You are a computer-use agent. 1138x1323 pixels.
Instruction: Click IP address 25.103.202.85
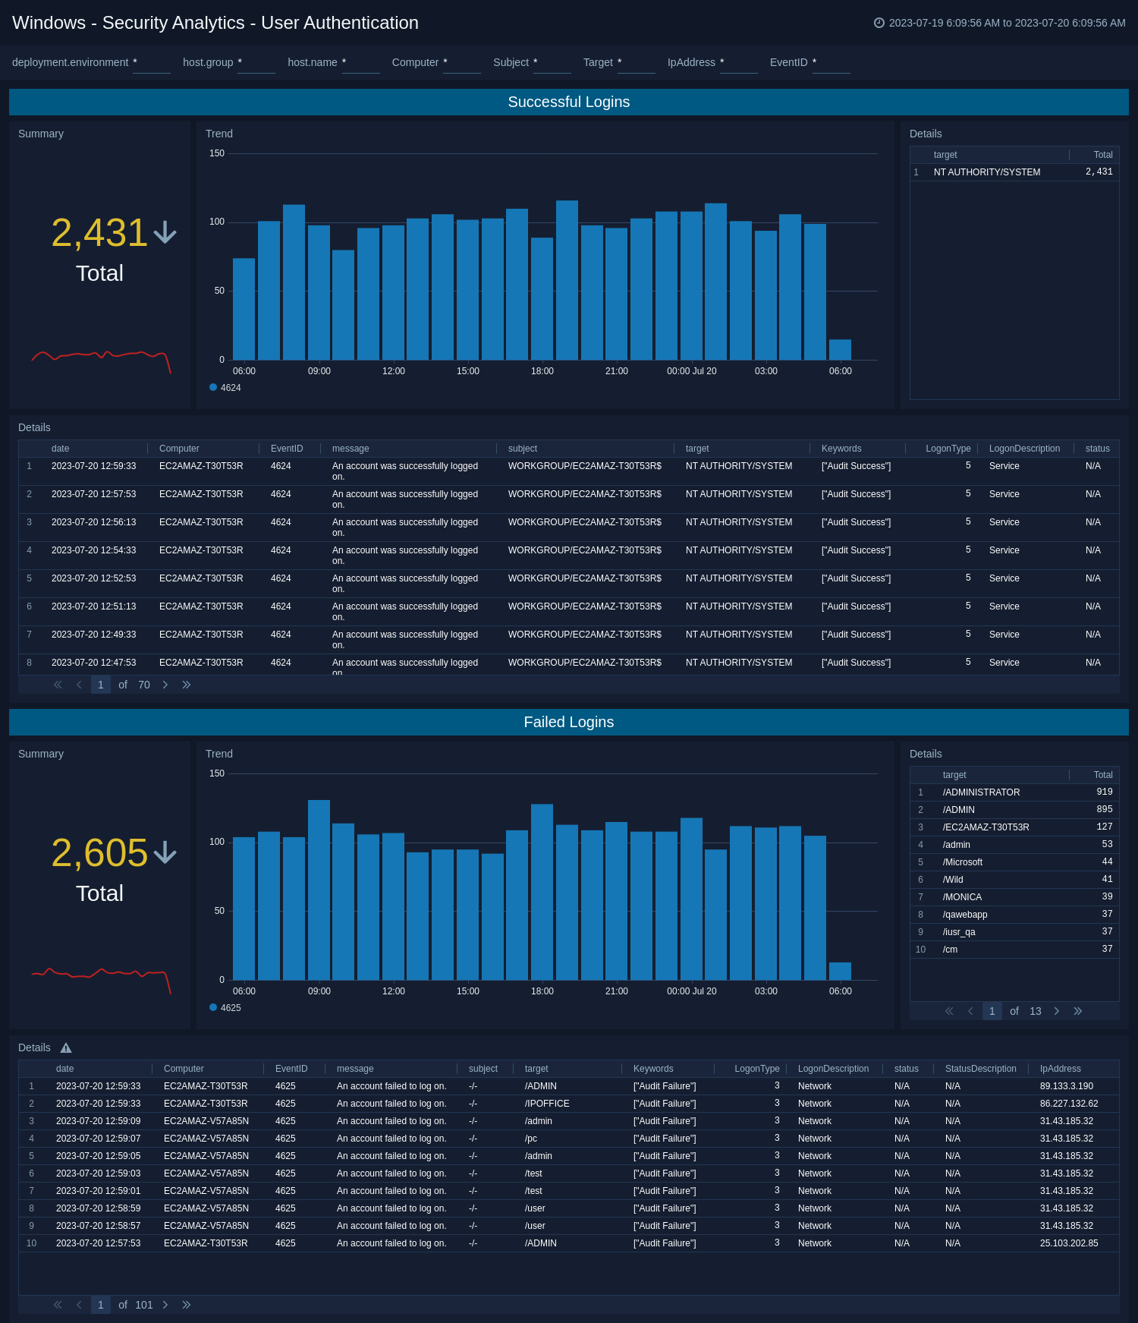click(x=1069, y=1243)
